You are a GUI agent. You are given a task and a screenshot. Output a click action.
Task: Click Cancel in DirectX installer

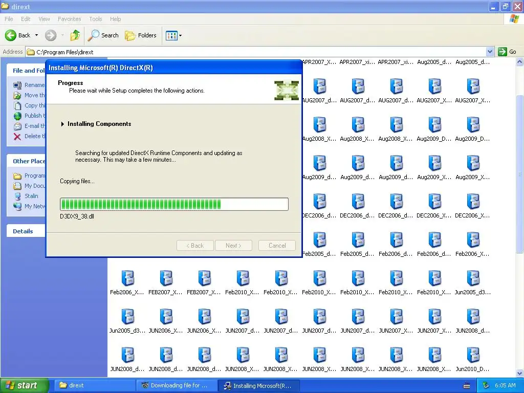tap(277, 246)
